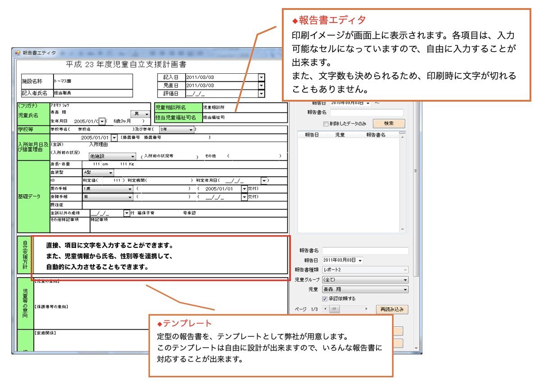Screen dimensions: 539x385
Task: Click the 再読み込み button
Action: click(392, 309)
